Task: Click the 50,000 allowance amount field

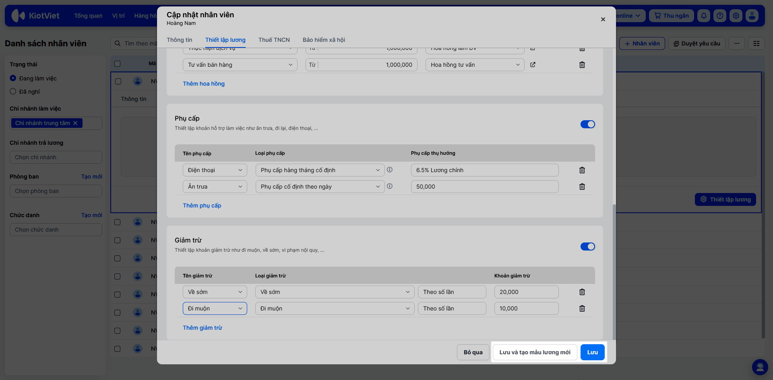Action: pos(485,187)
